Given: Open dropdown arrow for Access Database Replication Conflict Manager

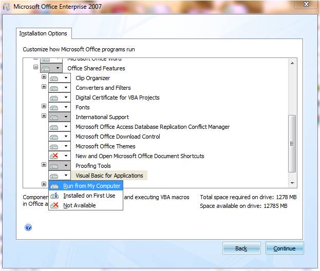Looking at the screenshot, I should point(66,127).
